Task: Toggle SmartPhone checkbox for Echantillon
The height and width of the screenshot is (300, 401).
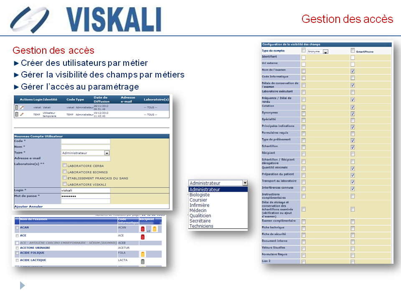Action: click(x=353, y=147)
